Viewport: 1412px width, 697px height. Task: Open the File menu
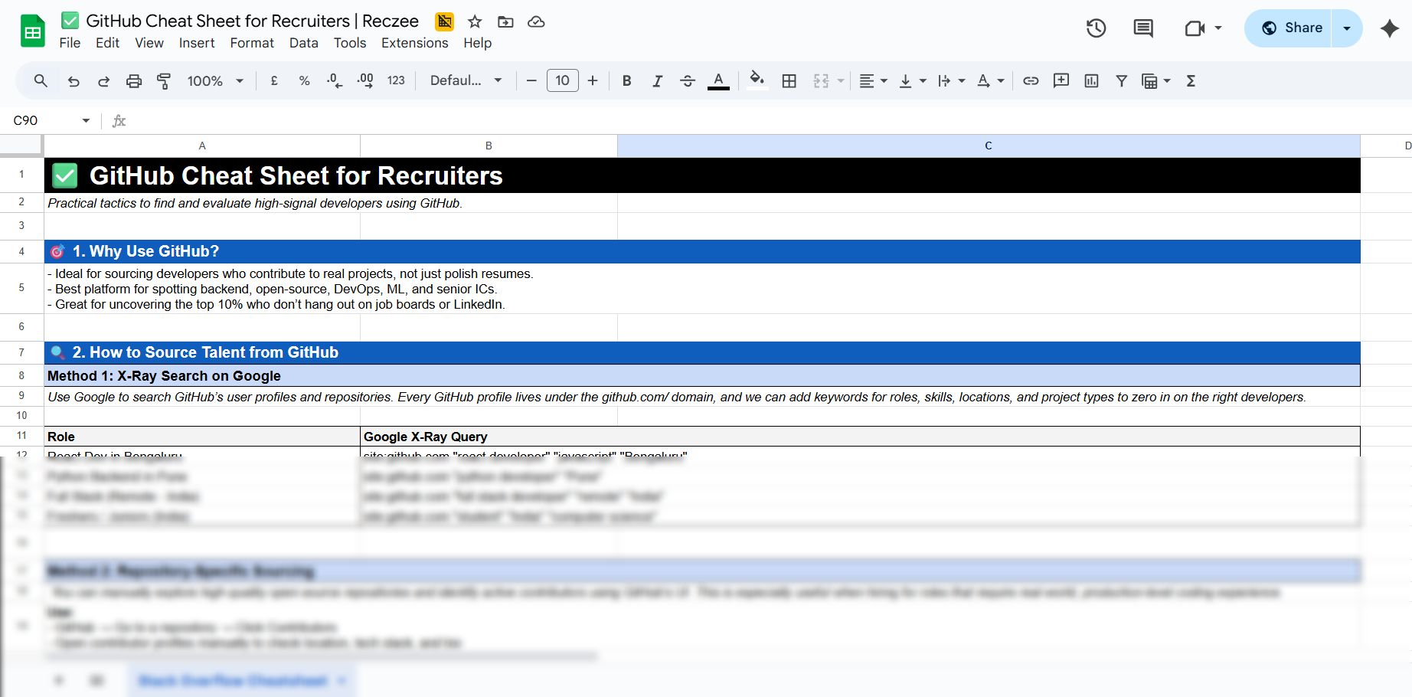coord(70,43)
